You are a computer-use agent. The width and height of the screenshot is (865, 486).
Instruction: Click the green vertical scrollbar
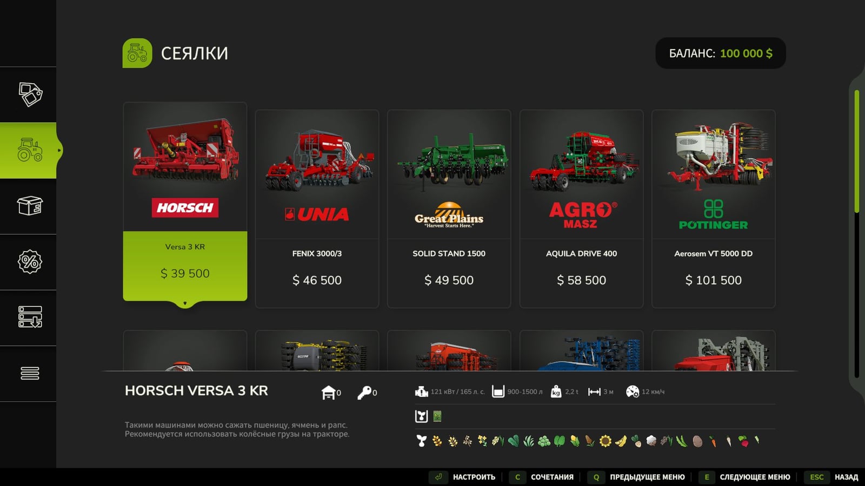pyautogui.click(x=857, y=151)
